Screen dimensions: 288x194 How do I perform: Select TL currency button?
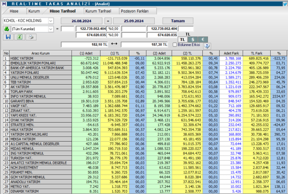[x=183, y=39]
